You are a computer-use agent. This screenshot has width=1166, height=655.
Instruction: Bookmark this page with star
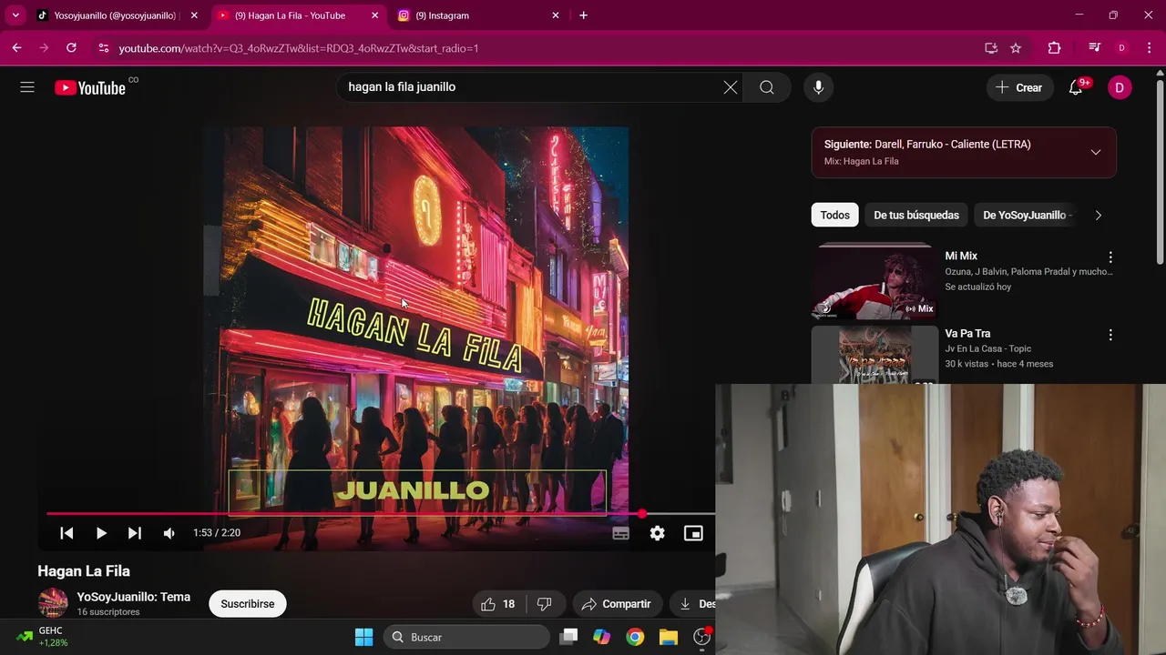point(1016,48)
